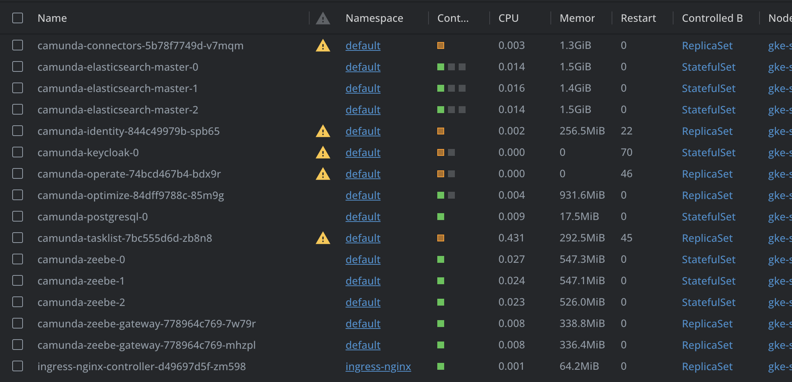Sort by the Restart column header
Image resolution: width=792 pixels, height=382 pixels.
[638, 18]
